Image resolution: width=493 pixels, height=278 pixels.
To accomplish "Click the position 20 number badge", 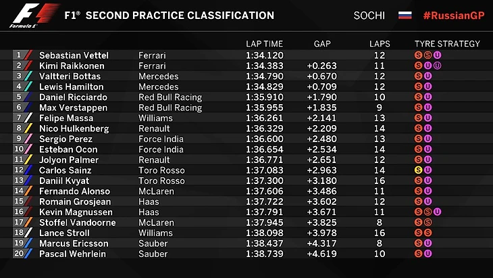I will 18,254.
